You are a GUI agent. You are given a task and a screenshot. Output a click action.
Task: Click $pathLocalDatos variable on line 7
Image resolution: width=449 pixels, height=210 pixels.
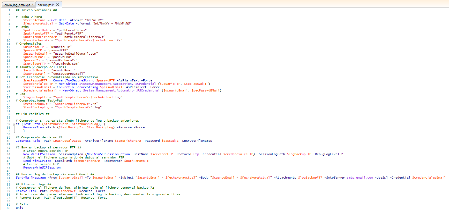tap(37, 30)
